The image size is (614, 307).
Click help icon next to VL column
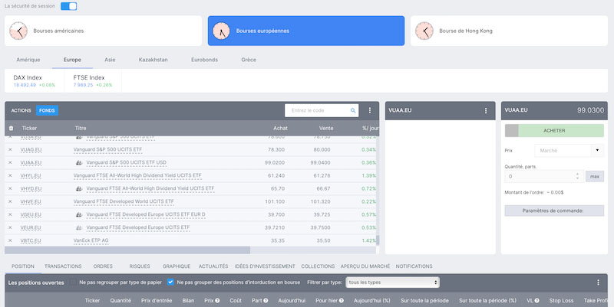(536, 300)
